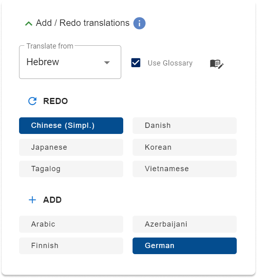Select Danish for redo translation

pyautogui.click(x=184, y=125)
